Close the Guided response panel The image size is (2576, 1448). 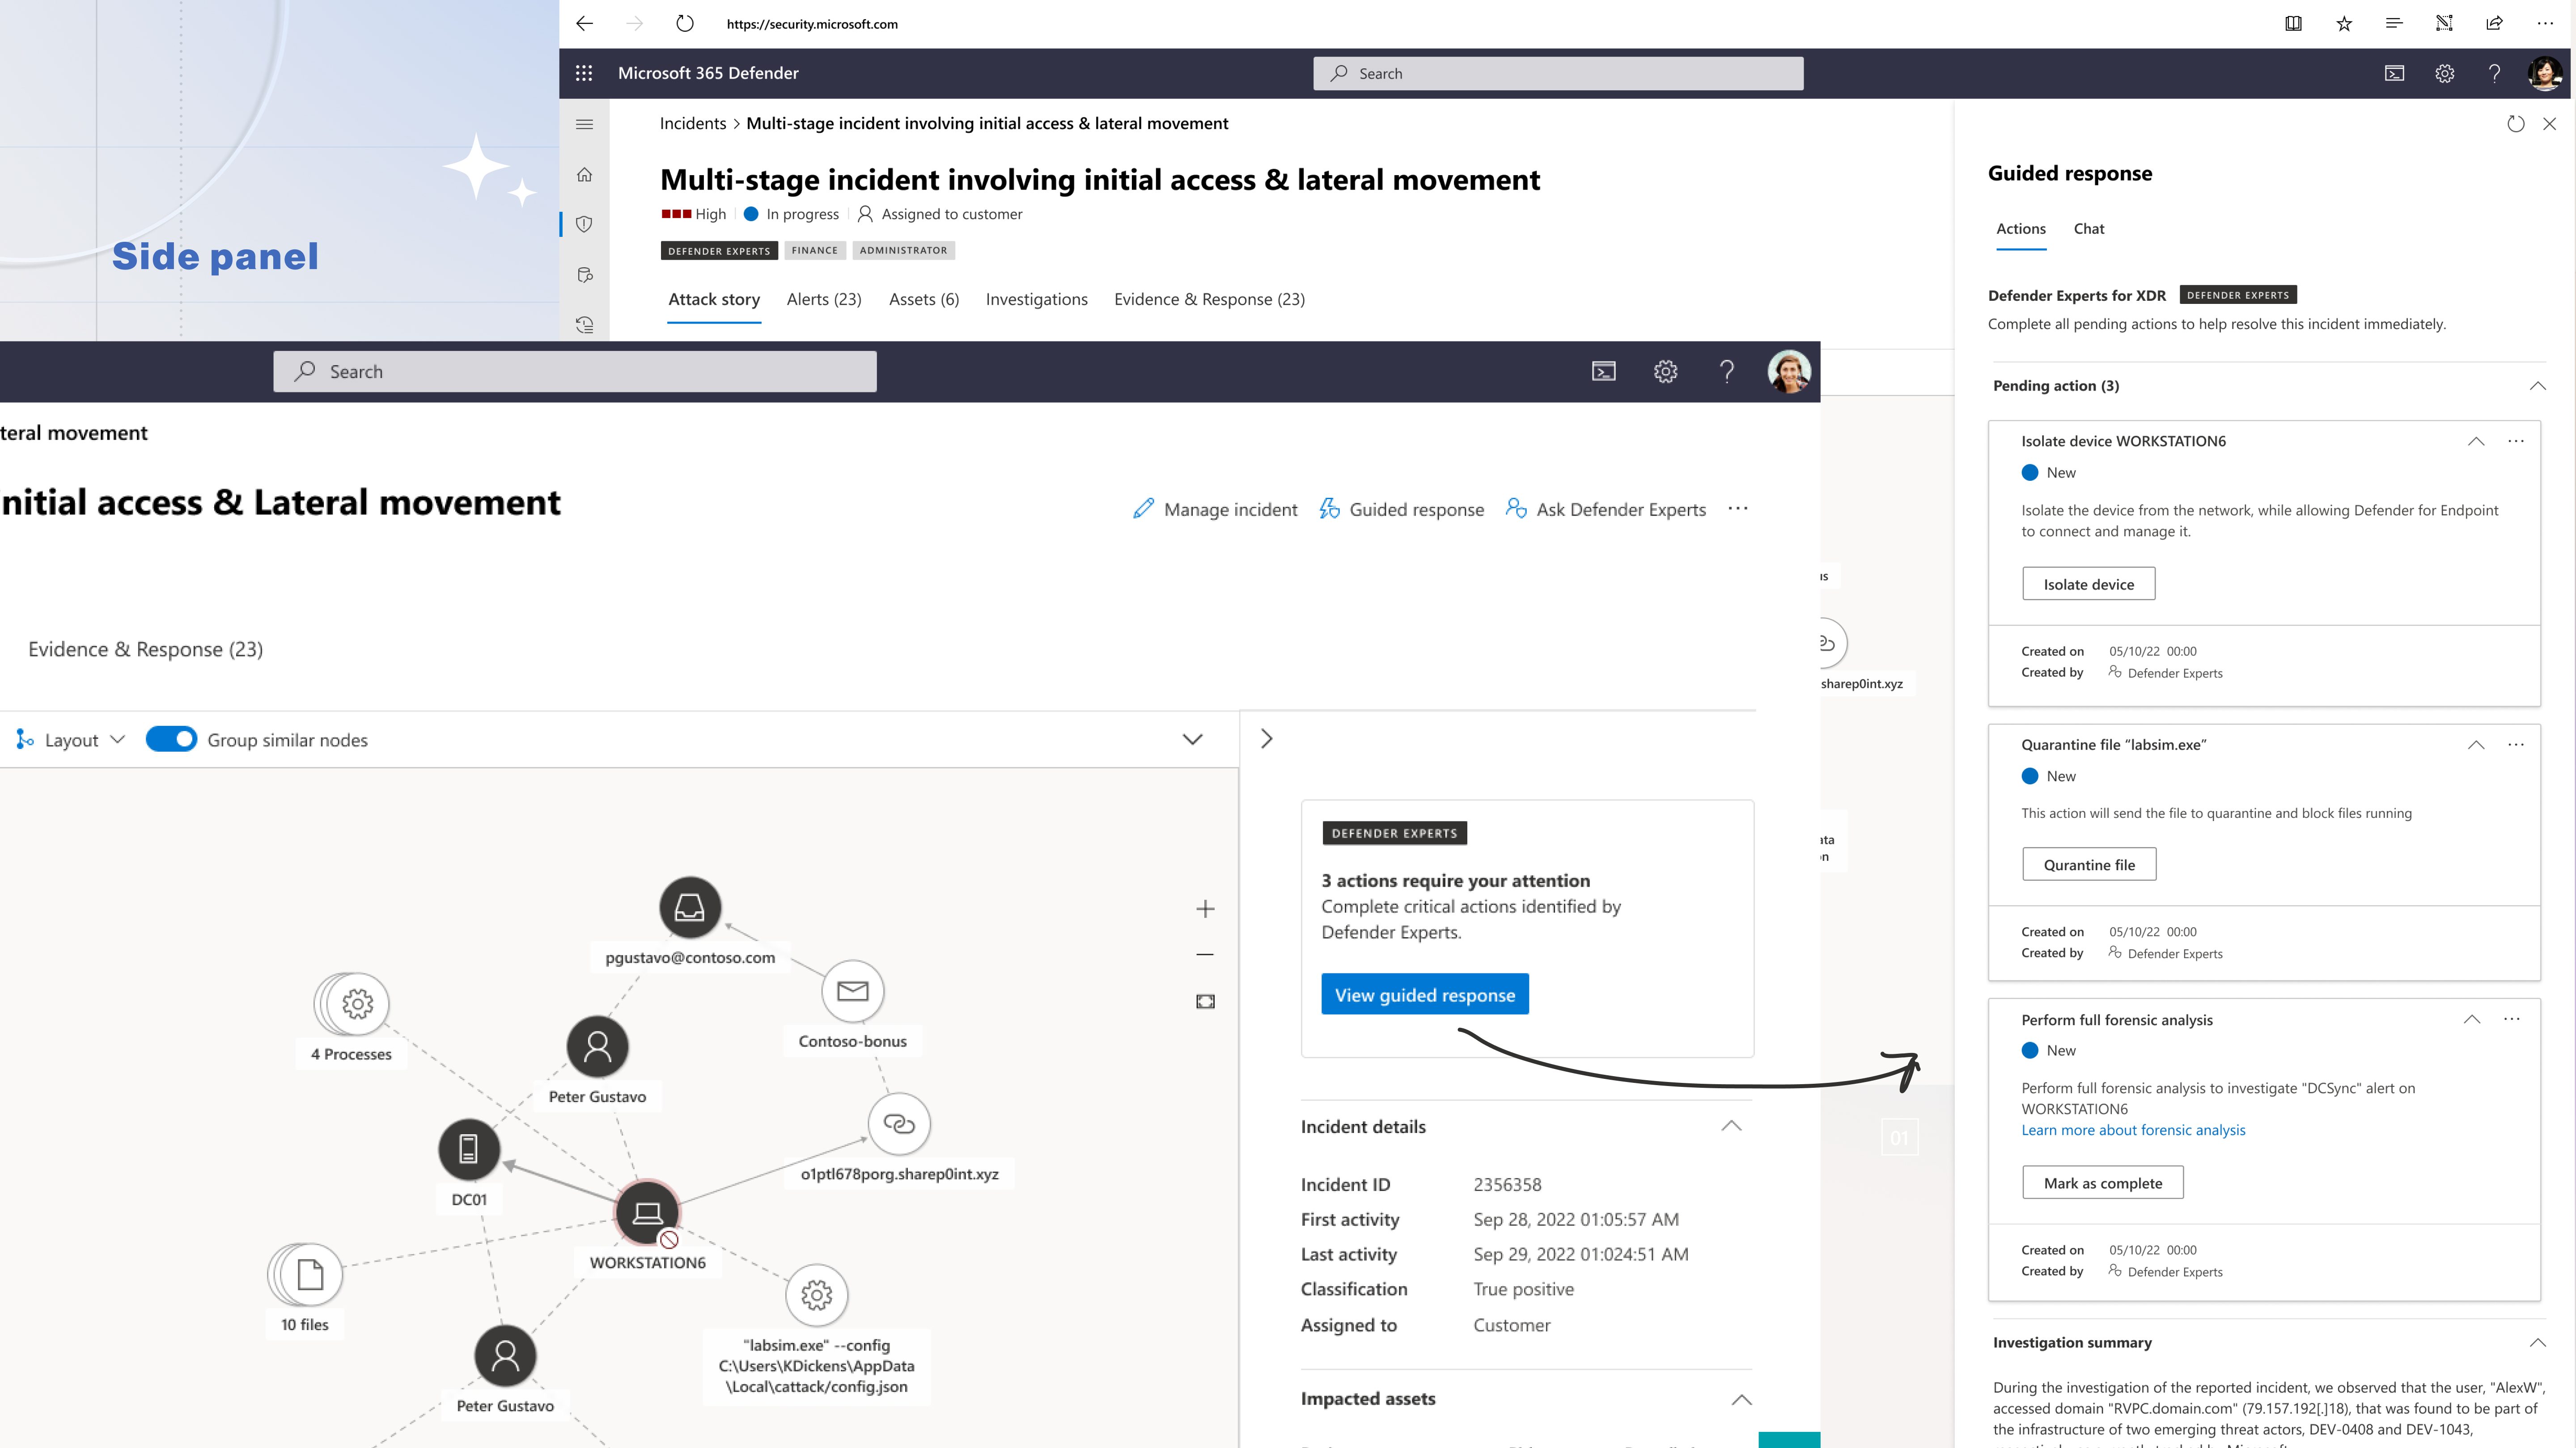click(x=2549, y=124)
